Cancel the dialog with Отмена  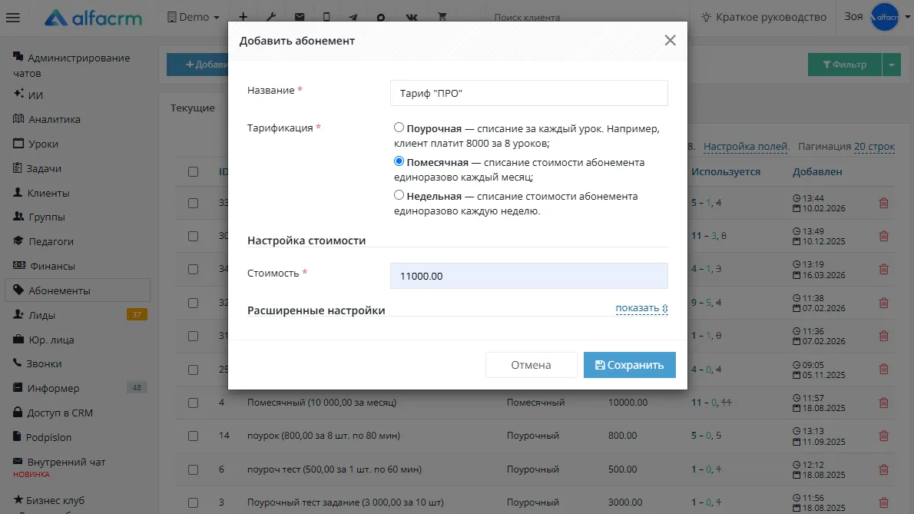[x=531, y=365]
